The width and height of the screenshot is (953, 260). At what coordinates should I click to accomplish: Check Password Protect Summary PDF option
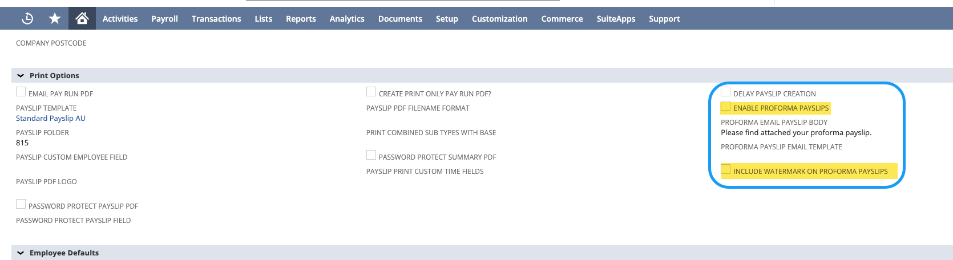(x=371, y=155)
